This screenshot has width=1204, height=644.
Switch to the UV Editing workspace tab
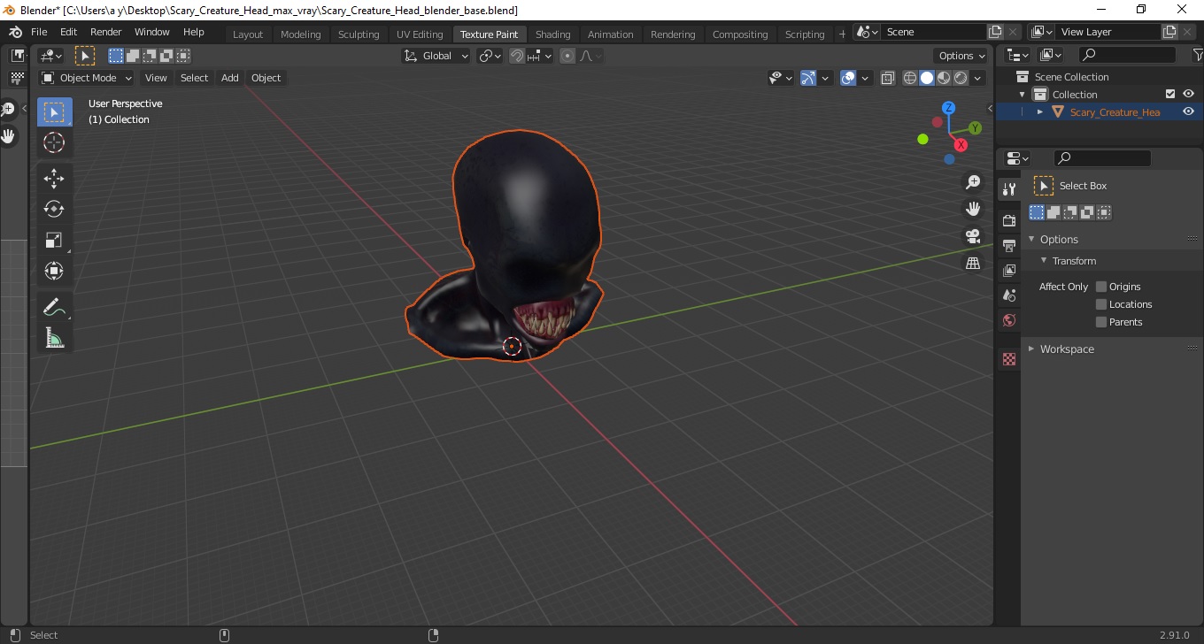click(x=420, y=34)
